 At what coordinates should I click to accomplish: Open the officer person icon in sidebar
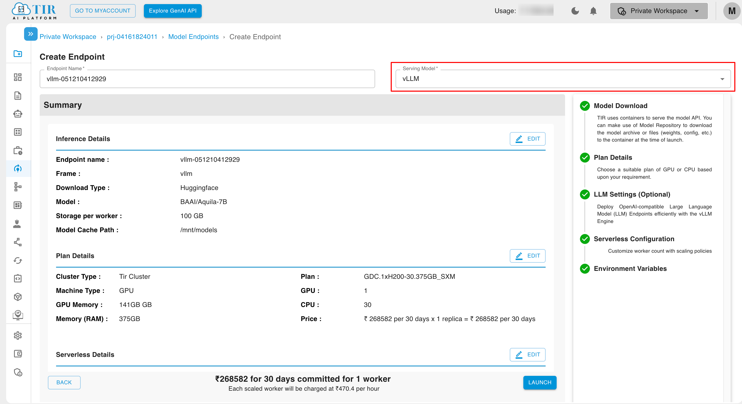coord(17,224)
